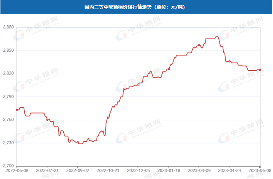
Task: Select the data point marker at 2023-03-09
Action: click(199, 45)
